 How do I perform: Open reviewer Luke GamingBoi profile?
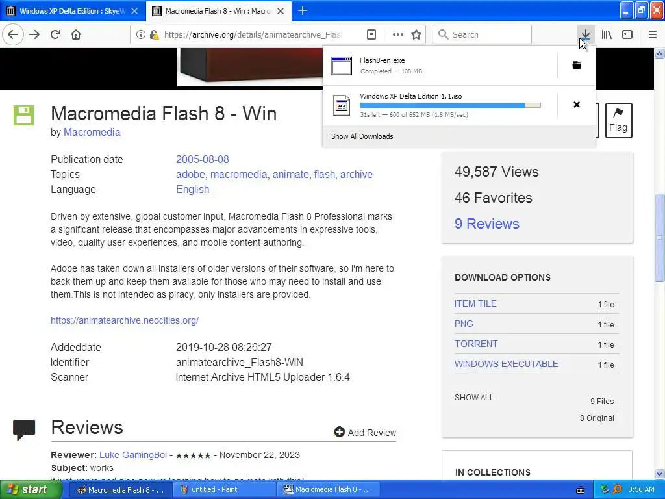[133, 455]
